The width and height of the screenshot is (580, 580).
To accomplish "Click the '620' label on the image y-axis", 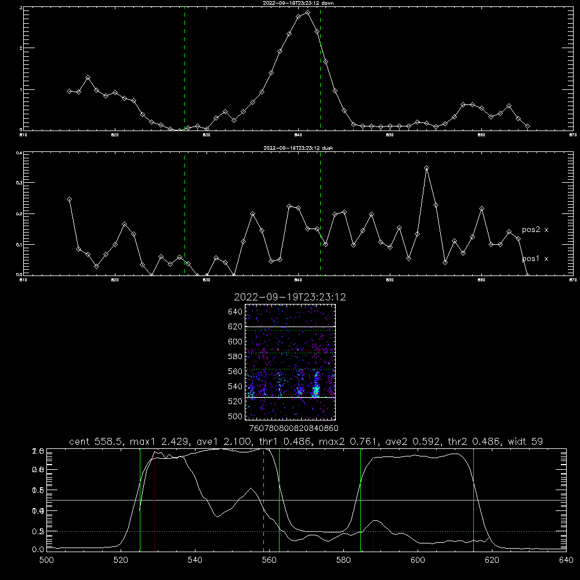I will point(235,327).
